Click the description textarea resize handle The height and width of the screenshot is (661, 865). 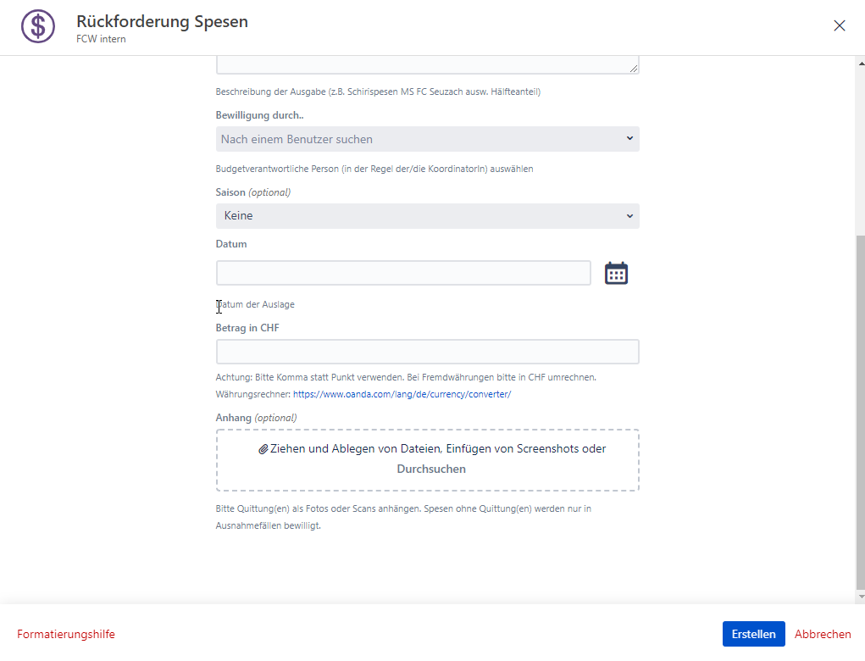pyautogui.click(x=634, y=69)
